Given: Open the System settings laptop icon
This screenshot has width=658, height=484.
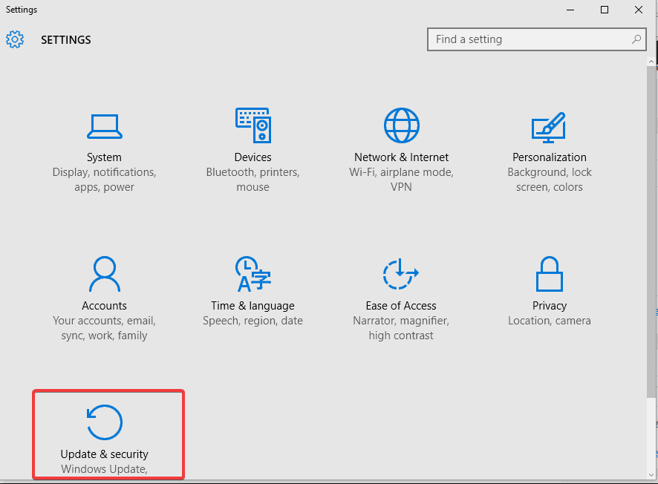Looking at the screenshot, I should click(105, 126).
